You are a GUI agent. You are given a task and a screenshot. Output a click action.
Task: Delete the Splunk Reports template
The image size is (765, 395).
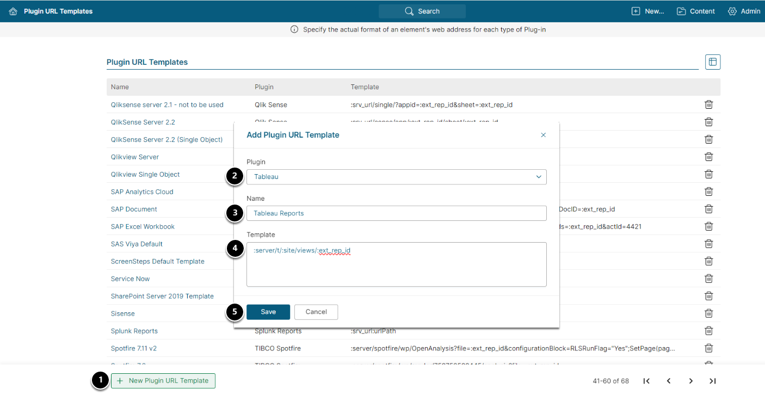(x=708, y=331)
